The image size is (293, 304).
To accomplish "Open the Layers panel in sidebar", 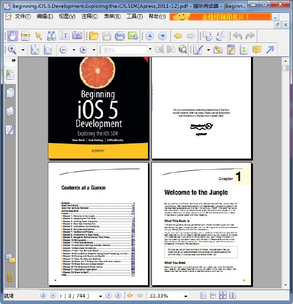I will [10, 111].
